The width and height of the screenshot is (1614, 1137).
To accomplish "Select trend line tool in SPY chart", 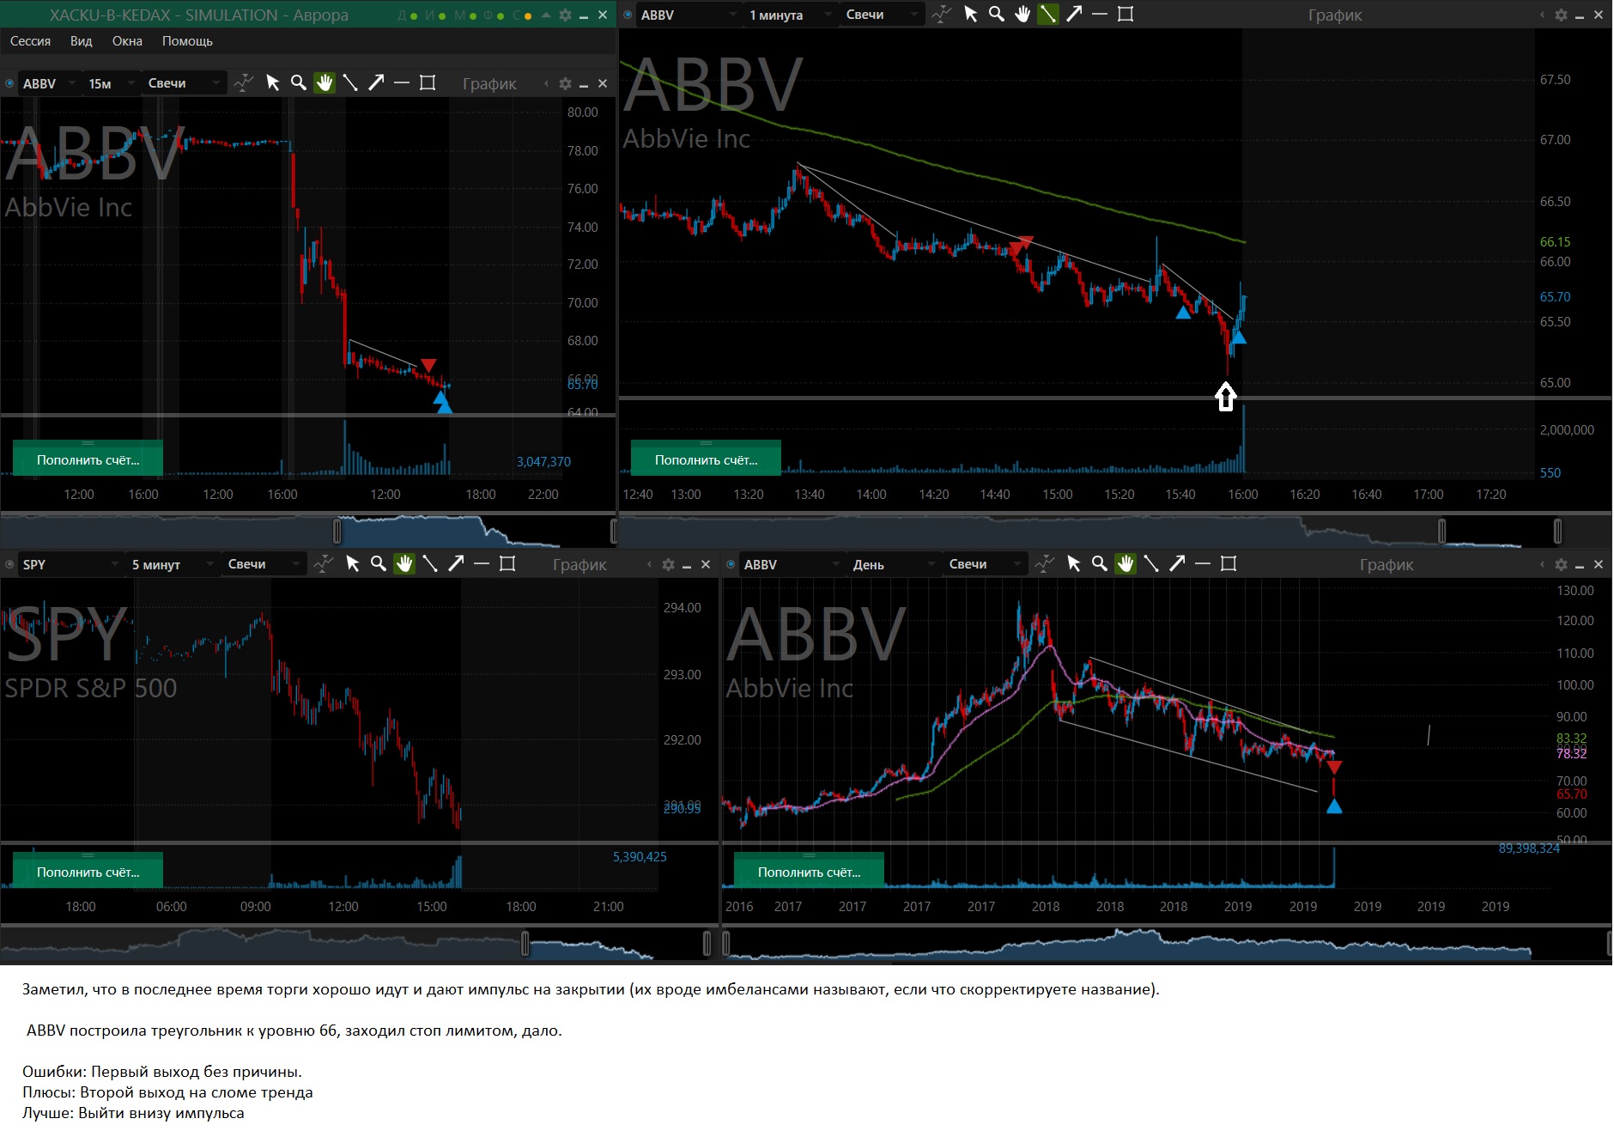I will tap(430, 564).
